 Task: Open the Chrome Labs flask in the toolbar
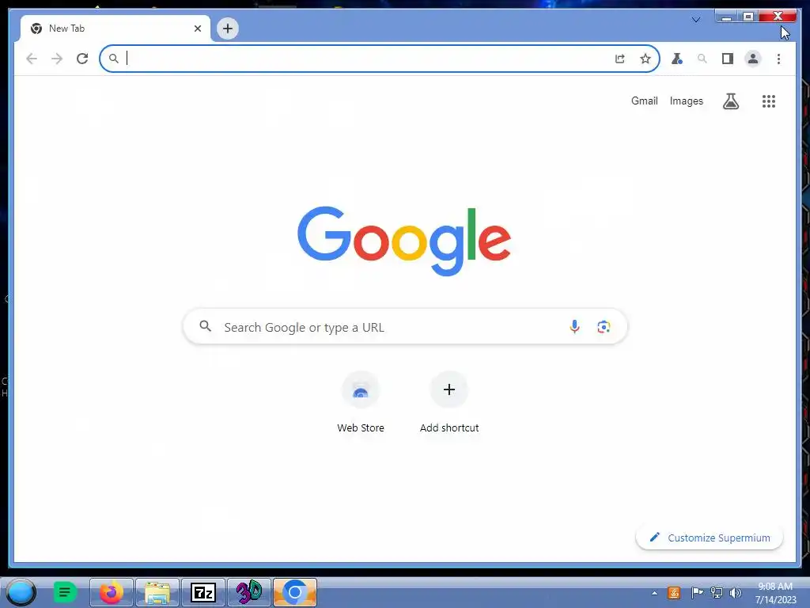pyautogui.click(x=677, y=59)
